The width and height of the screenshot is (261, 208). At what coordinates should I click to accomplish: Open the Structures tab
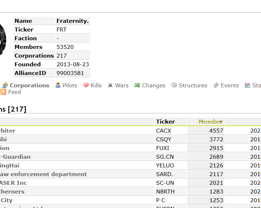tap(193, 86)
